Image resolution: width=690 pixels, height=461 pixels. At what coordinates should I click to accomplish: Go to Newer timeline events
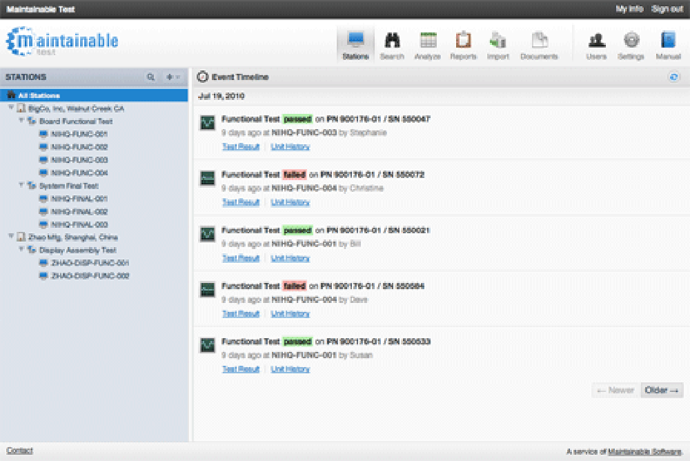point(615,390)
